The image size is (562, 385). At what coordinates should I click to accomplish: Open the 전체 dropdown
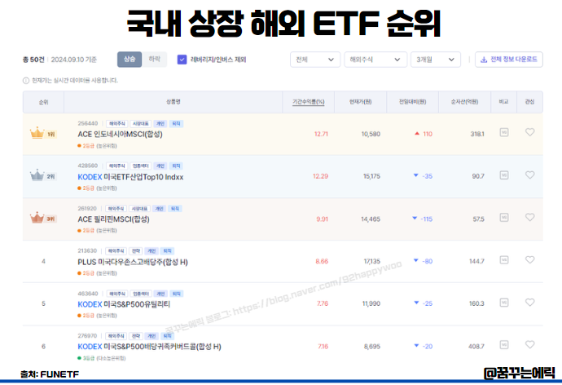[314, 60]
